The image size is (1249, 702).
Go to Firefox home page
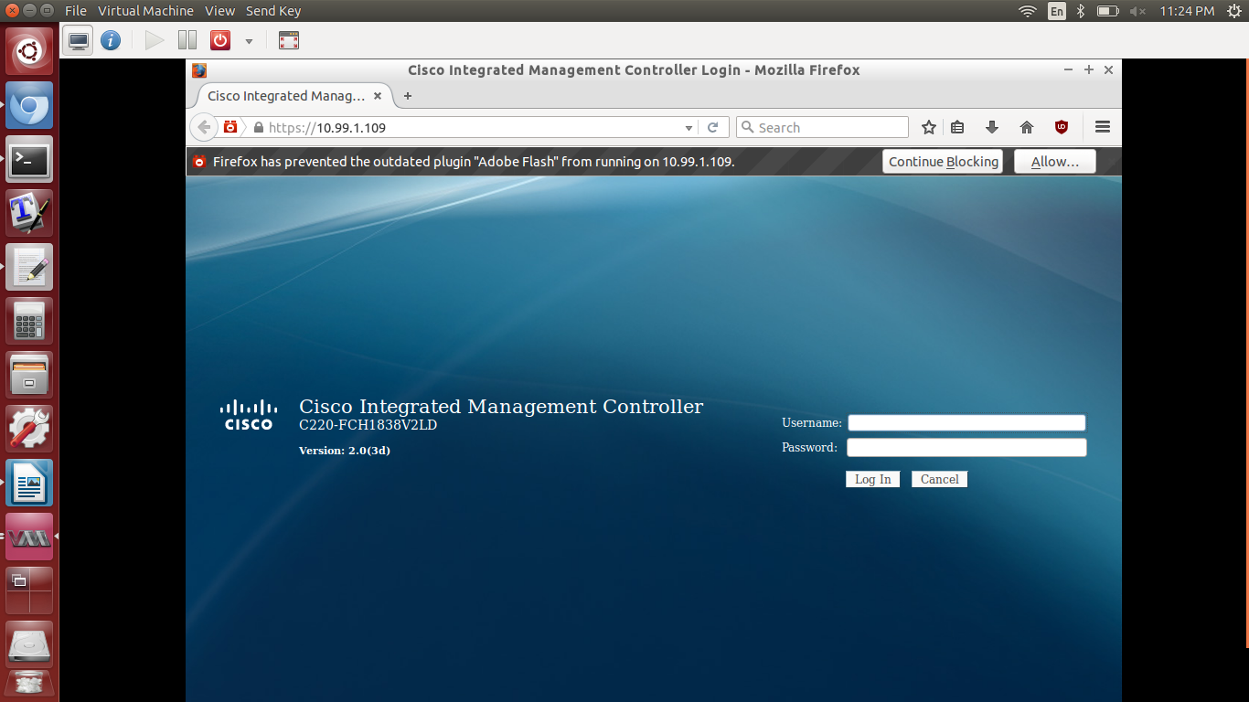pos(1027,128)
